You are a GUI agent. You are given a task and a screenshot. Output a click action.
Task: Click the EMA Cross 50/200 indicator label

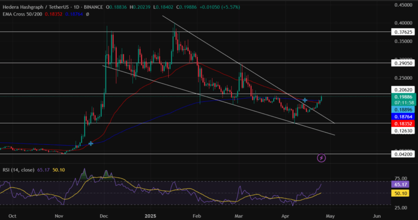22,14
